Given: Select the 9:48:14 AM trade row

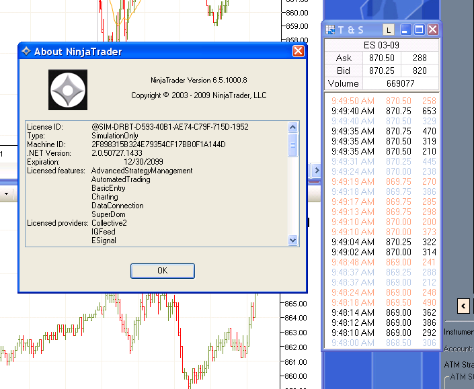Looking at the screenshot, I should [382, 312].
